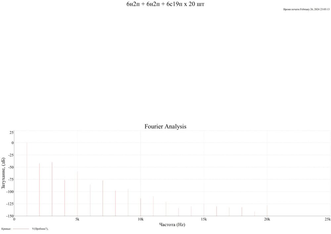The height and width of the screenshot is (234, 331).
Task: Click the "Частота (Hz)" horizontal axis label
Action: pyautogui.click(x=172, y=224)
